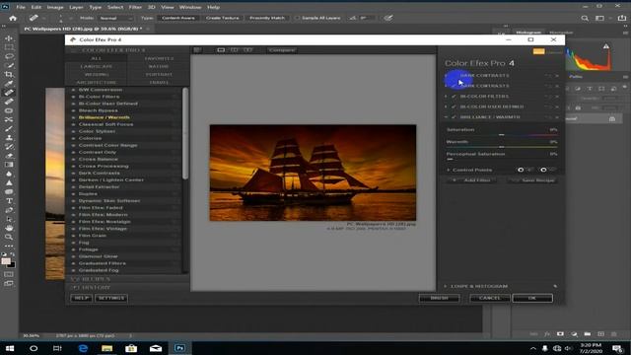Screen dimensions: 631x355
Task: Select the Hand tool
Action: [x=9, y=228]
